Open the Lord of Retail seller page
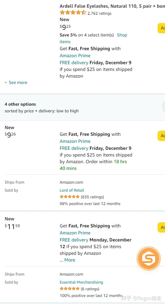Screen dimensions: 165x306 (x=72, y=190)
